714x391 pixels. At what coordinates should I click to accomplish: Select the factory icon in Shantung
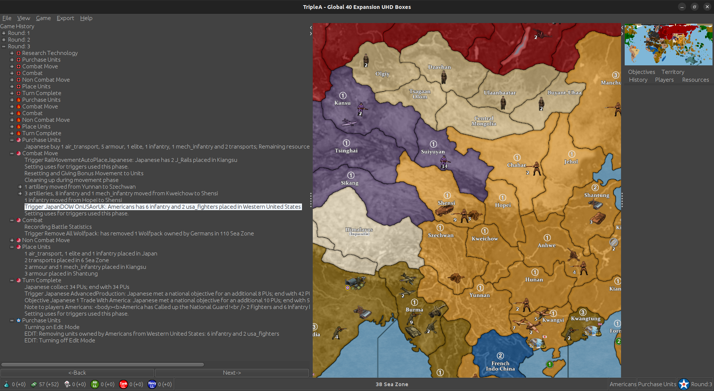click(595, 204)
